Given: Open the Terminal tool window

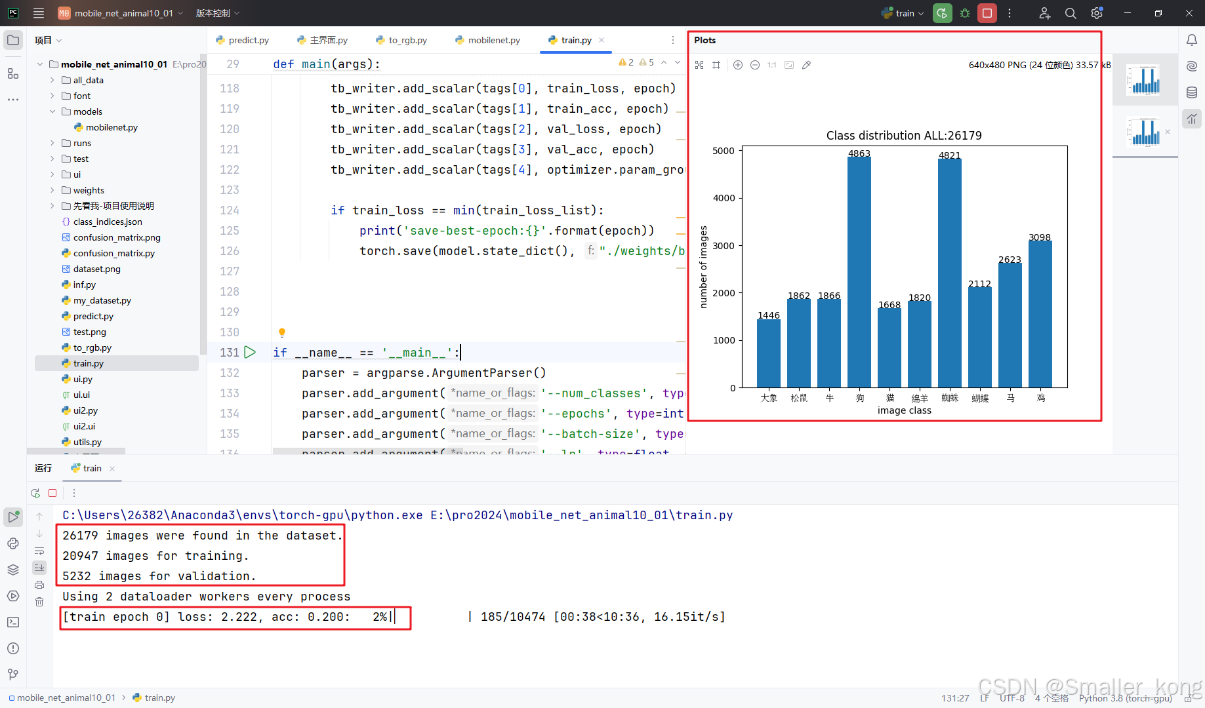Looking at the screenshot, I should click(13, 622).
